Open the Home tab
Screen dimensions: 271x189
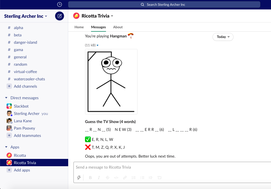(x=79, y=27)
